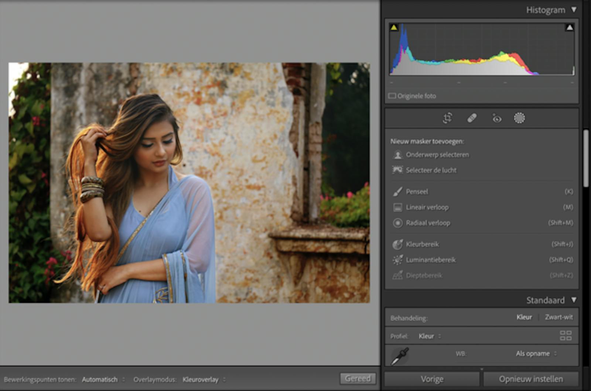
Task: Click the Penseel brush icon
Action: click(398, 192)
